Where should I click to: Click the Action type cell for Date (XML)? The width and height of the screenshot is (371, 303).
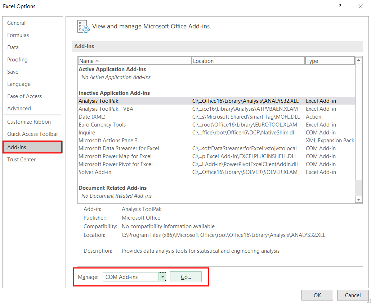[313, 117]
